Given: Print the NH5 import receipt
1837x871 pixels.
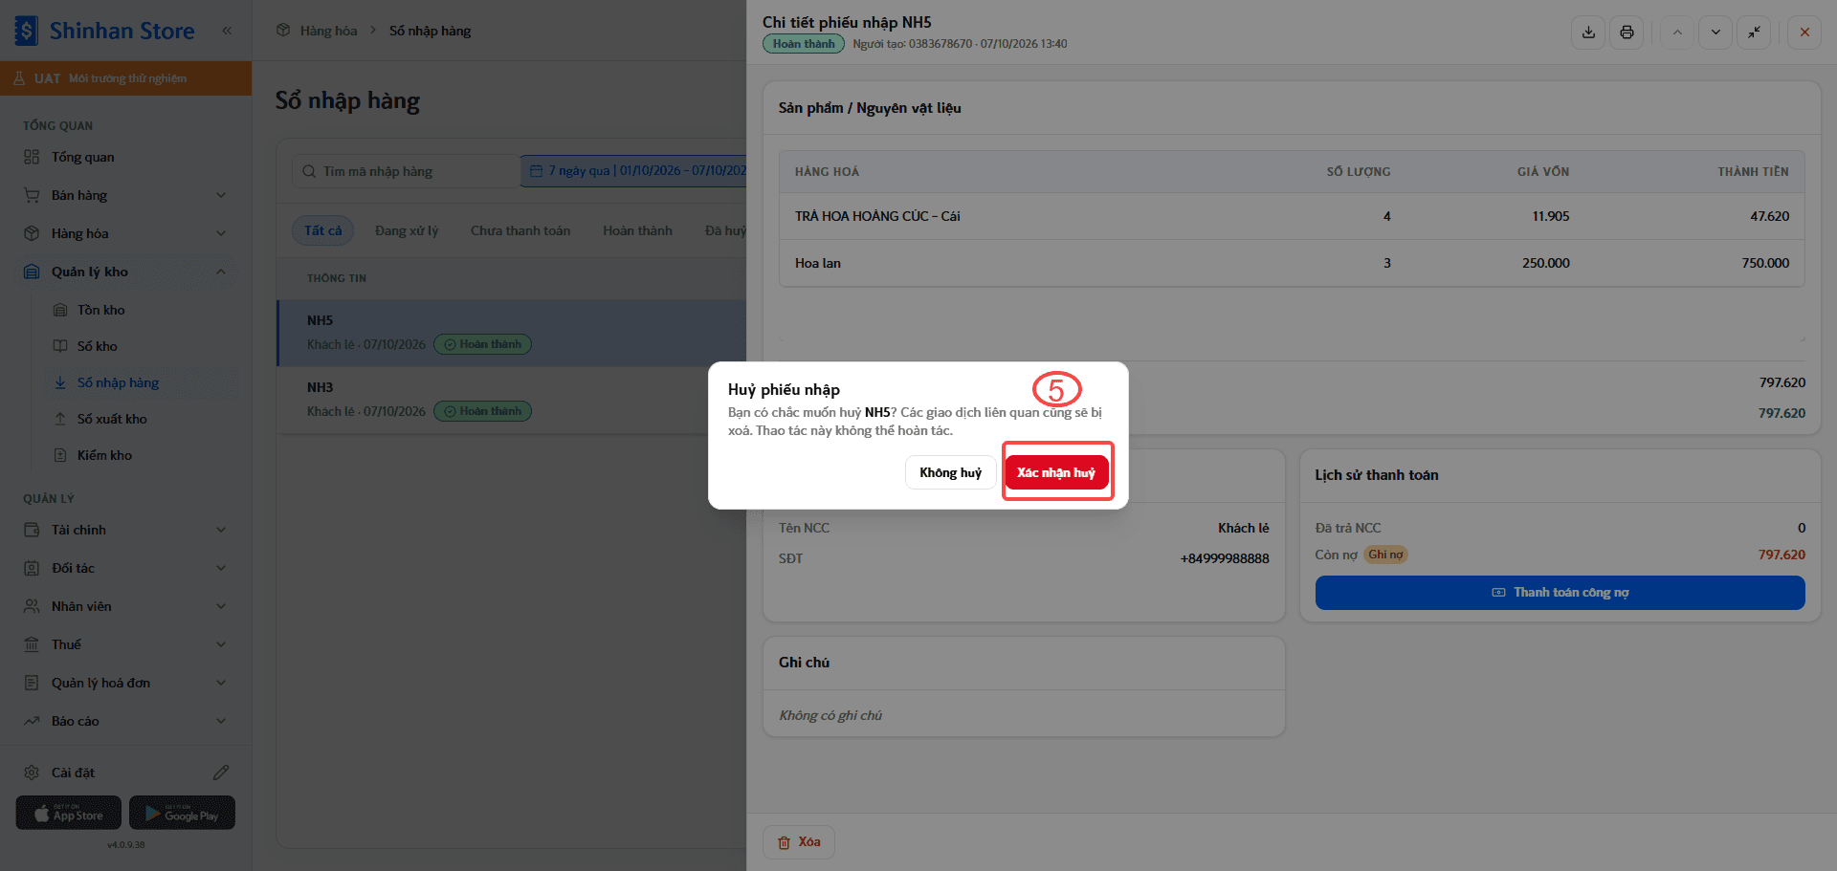Looking at the screenshot, I should click(x=1627, y=33).
